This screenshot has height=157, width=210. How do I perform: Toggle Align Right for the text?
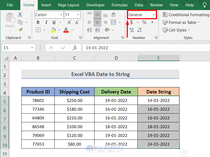click(x=105, y=23)
